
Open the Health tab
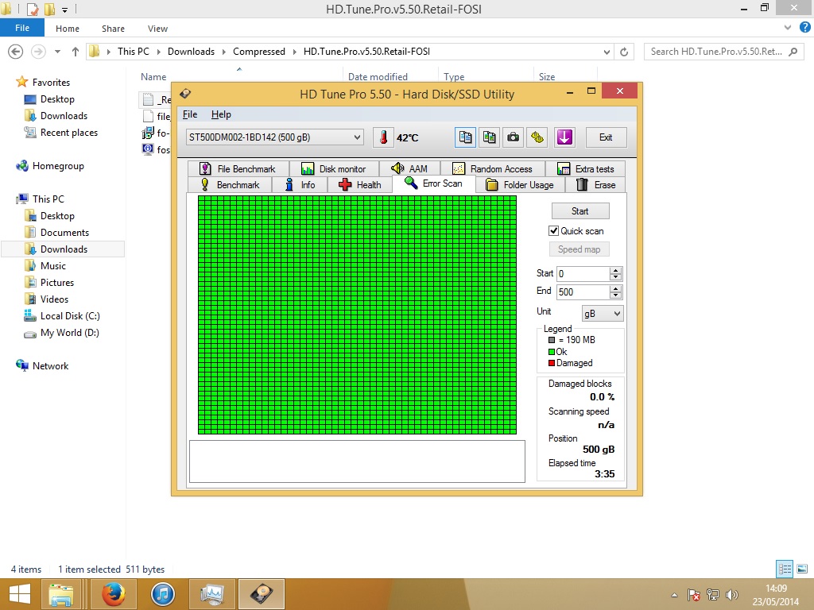pos(360,185)
